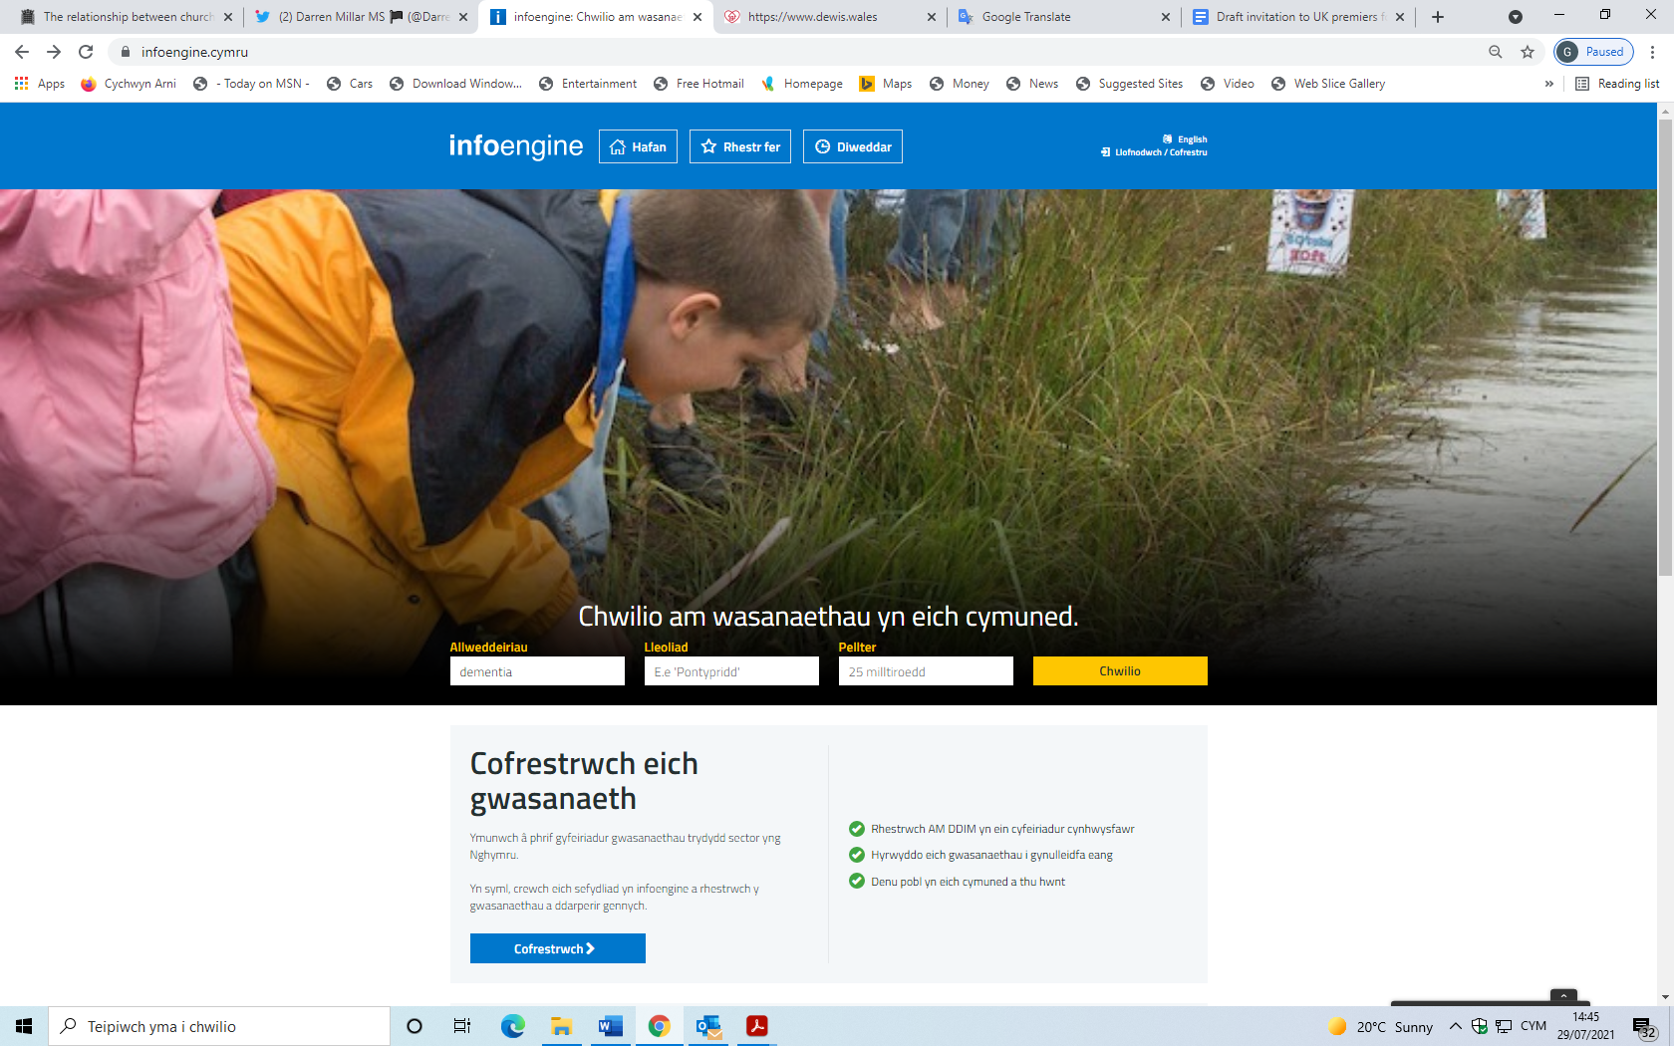Viewport: 1674px width, 1046px height.
Task: Open the Rhestr fer shortlist
Action: point(739,146)
